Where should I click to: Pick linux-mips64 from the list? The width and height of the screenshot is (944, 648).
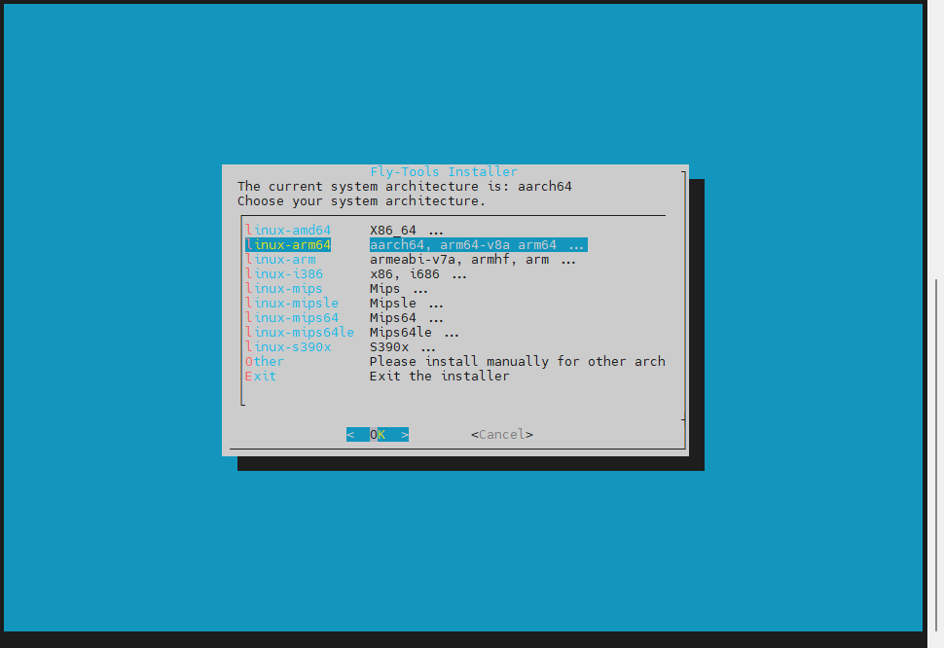coord(292,318)
